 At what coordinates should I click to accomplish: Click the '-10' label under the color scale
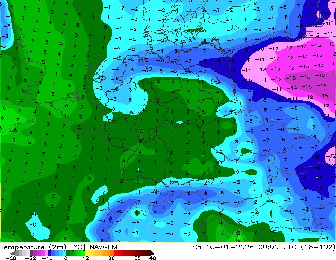click(47, 258)
